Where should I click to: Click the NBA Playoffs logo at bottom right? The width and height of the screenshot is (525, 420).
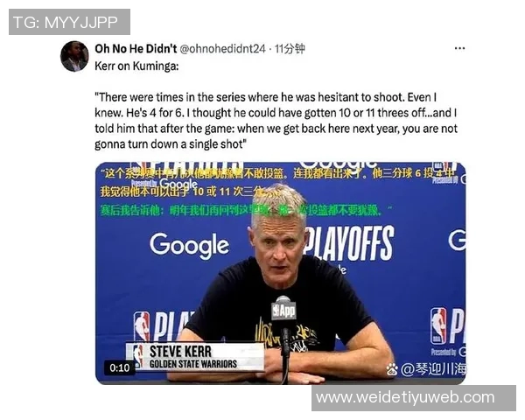point(448,326)
